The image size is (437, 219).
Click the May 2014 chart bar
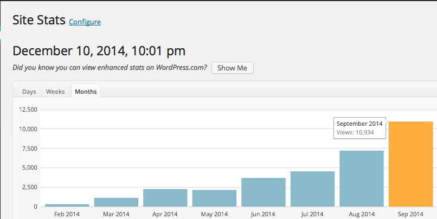click(x=214, y=198)
